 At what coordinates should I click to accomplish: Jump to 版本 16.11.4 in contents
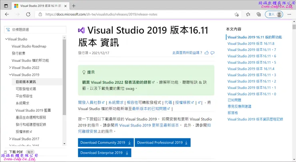(x=251, y=69)
